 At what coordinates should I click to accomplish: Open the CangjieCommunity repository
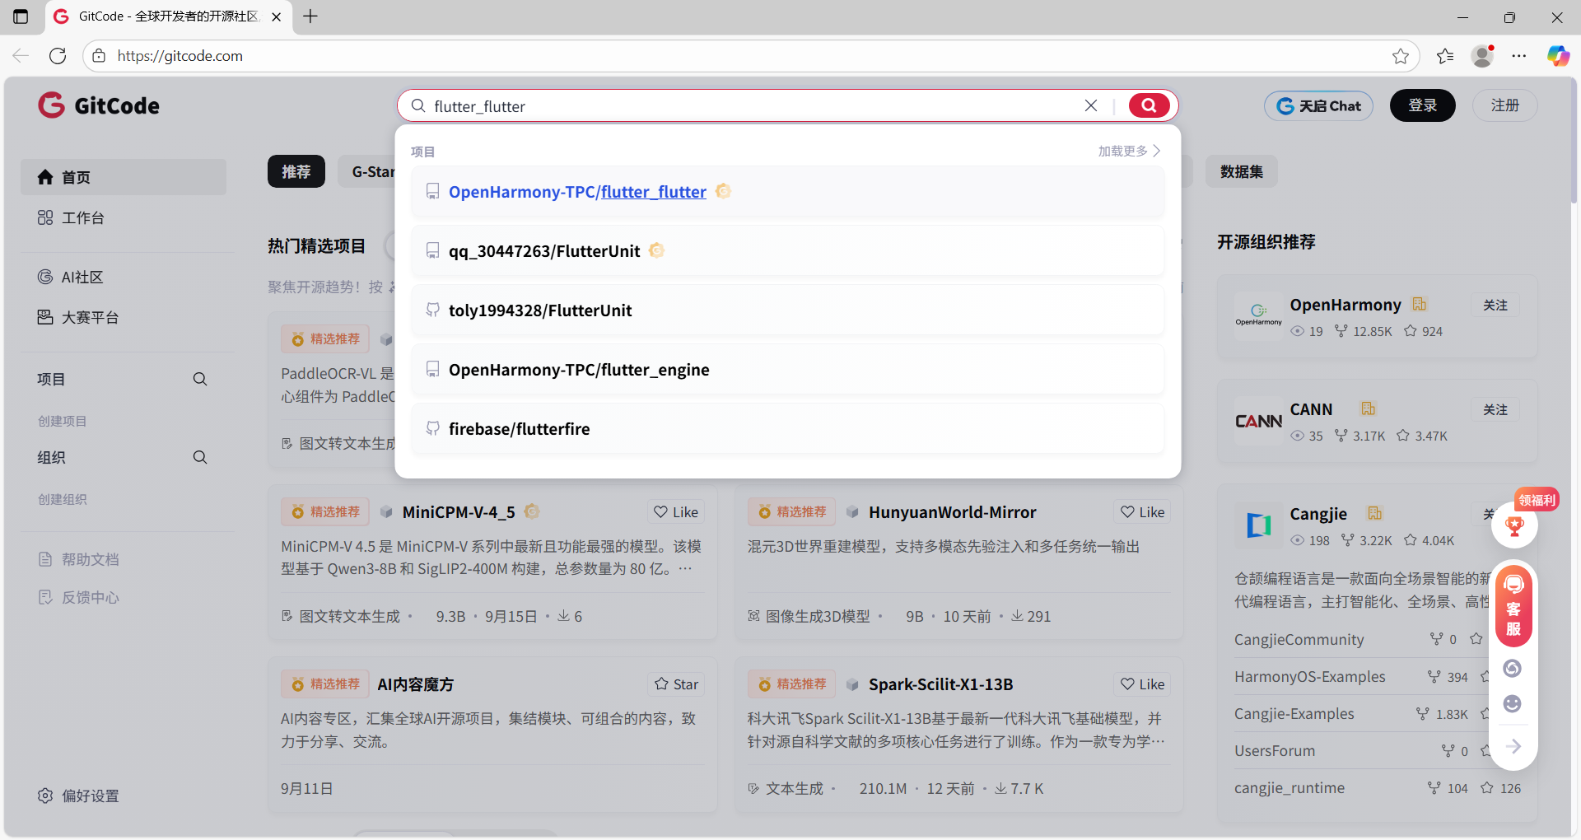[1299, 639]
